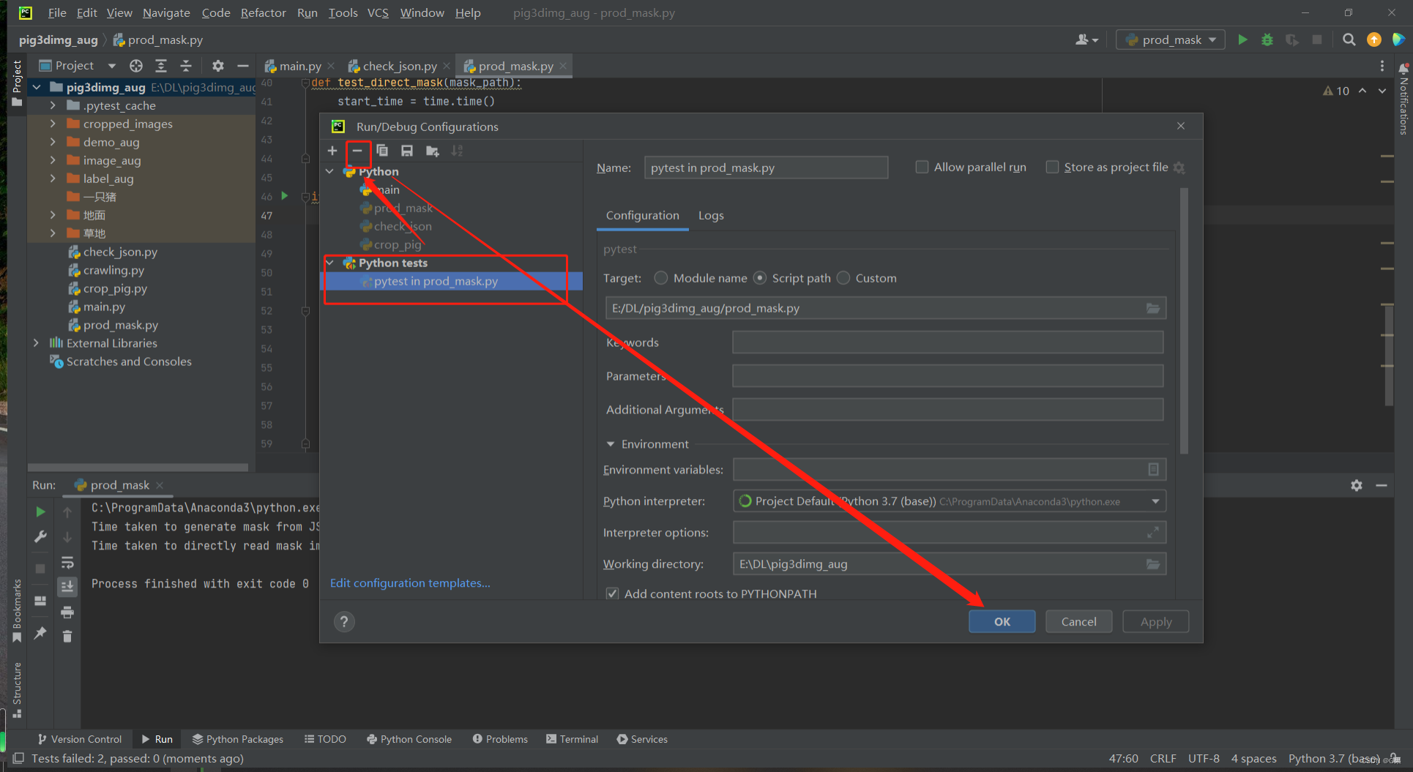Open Run panel settings gear
Screen dimensions: 1413x772
click(1357, 485)
